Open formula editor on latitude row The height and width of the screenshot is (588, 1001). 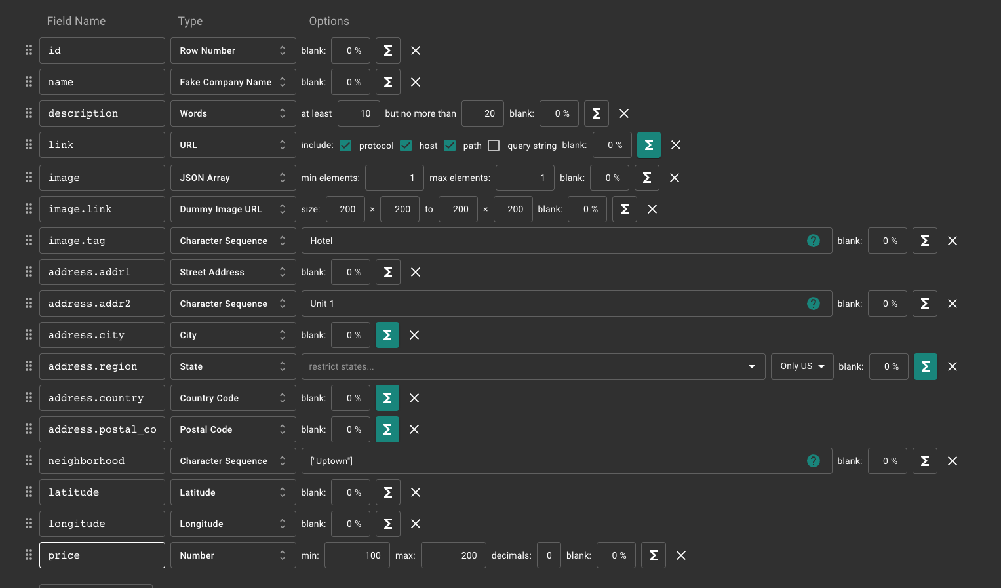388,492
